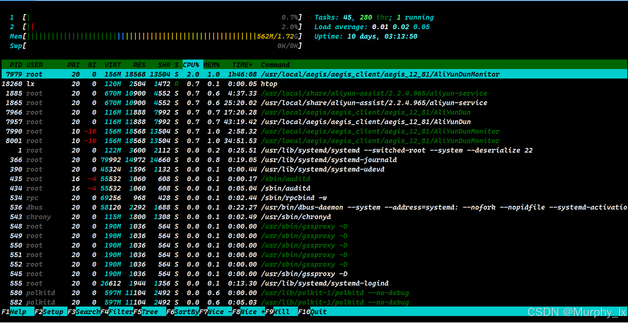Select process row PID 8001
628x323 pixels.
314,141
